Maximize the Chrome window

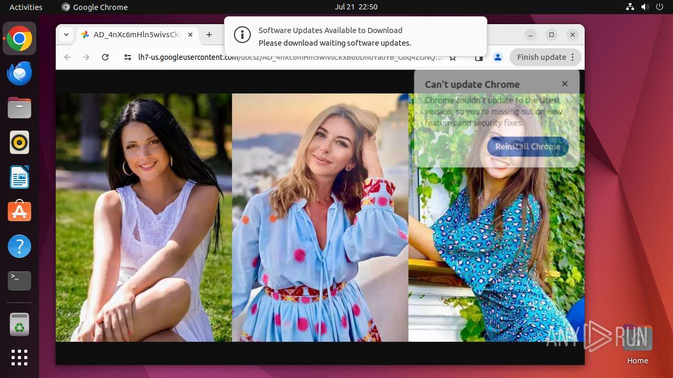pos(552,35)
